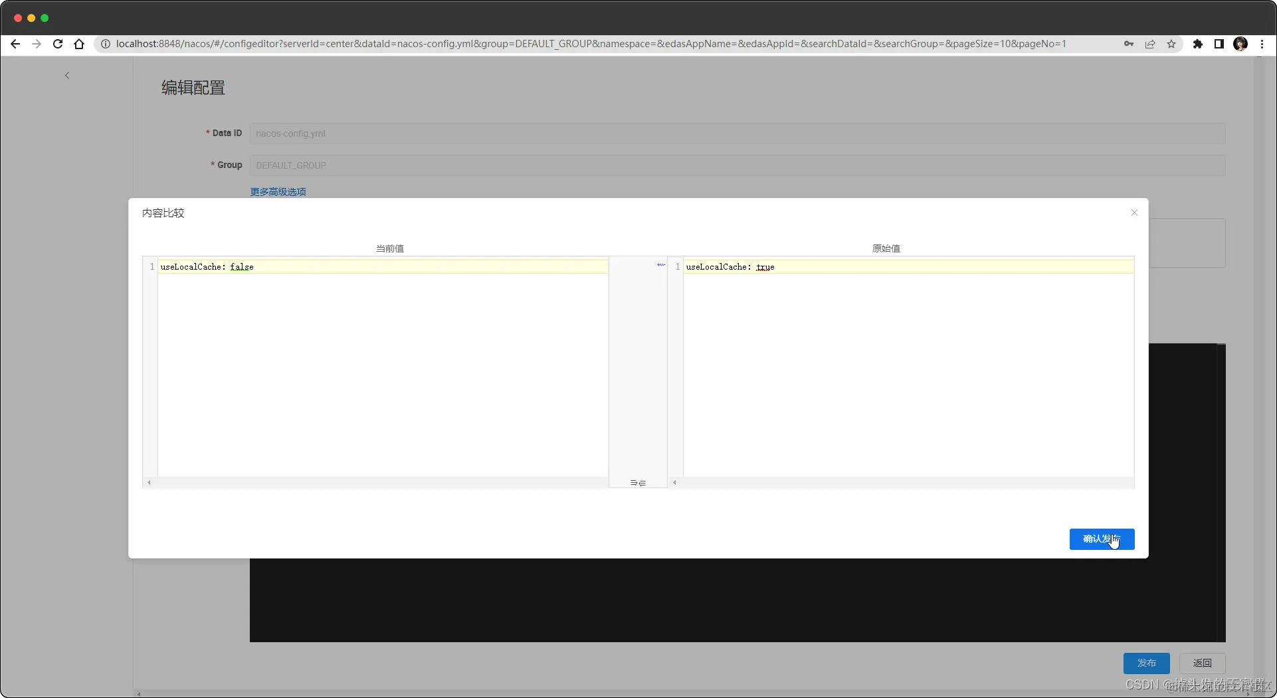Click the diff lock toggle at the splitter bottom
This screenshot has height=698, width=1277.
click(638, 483)
